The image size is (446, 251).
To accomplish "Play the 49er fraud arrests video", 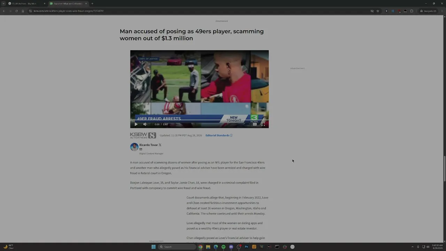I will 136,124.
